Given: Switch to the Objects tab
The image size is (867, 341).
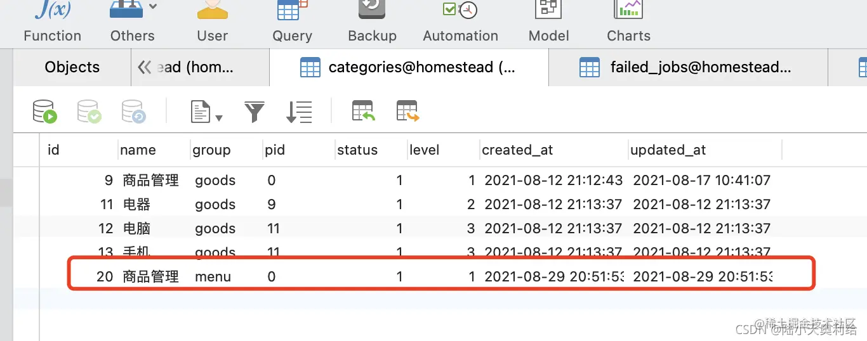Looking at the screenshot, I should coord(72,67).
